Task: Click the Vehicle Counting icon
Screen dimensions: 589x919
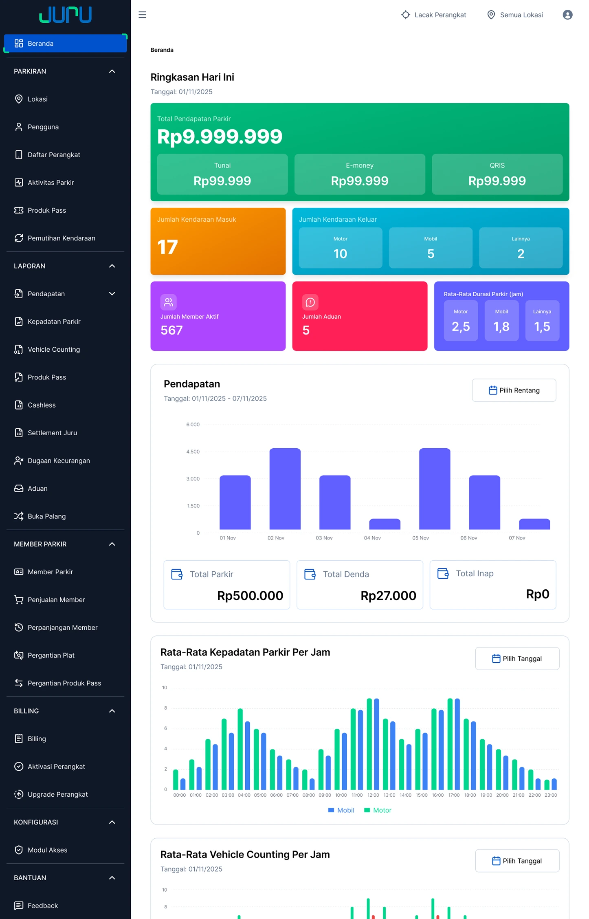Action: pyautogui.click(x=19, y=349)
